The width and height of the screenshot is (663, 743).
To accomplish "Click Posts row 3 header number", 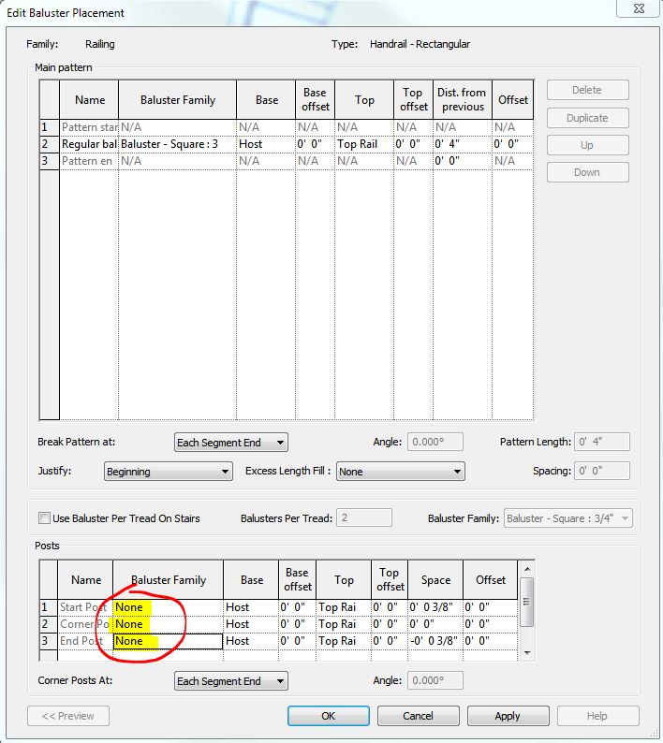I will pos(49,641).
